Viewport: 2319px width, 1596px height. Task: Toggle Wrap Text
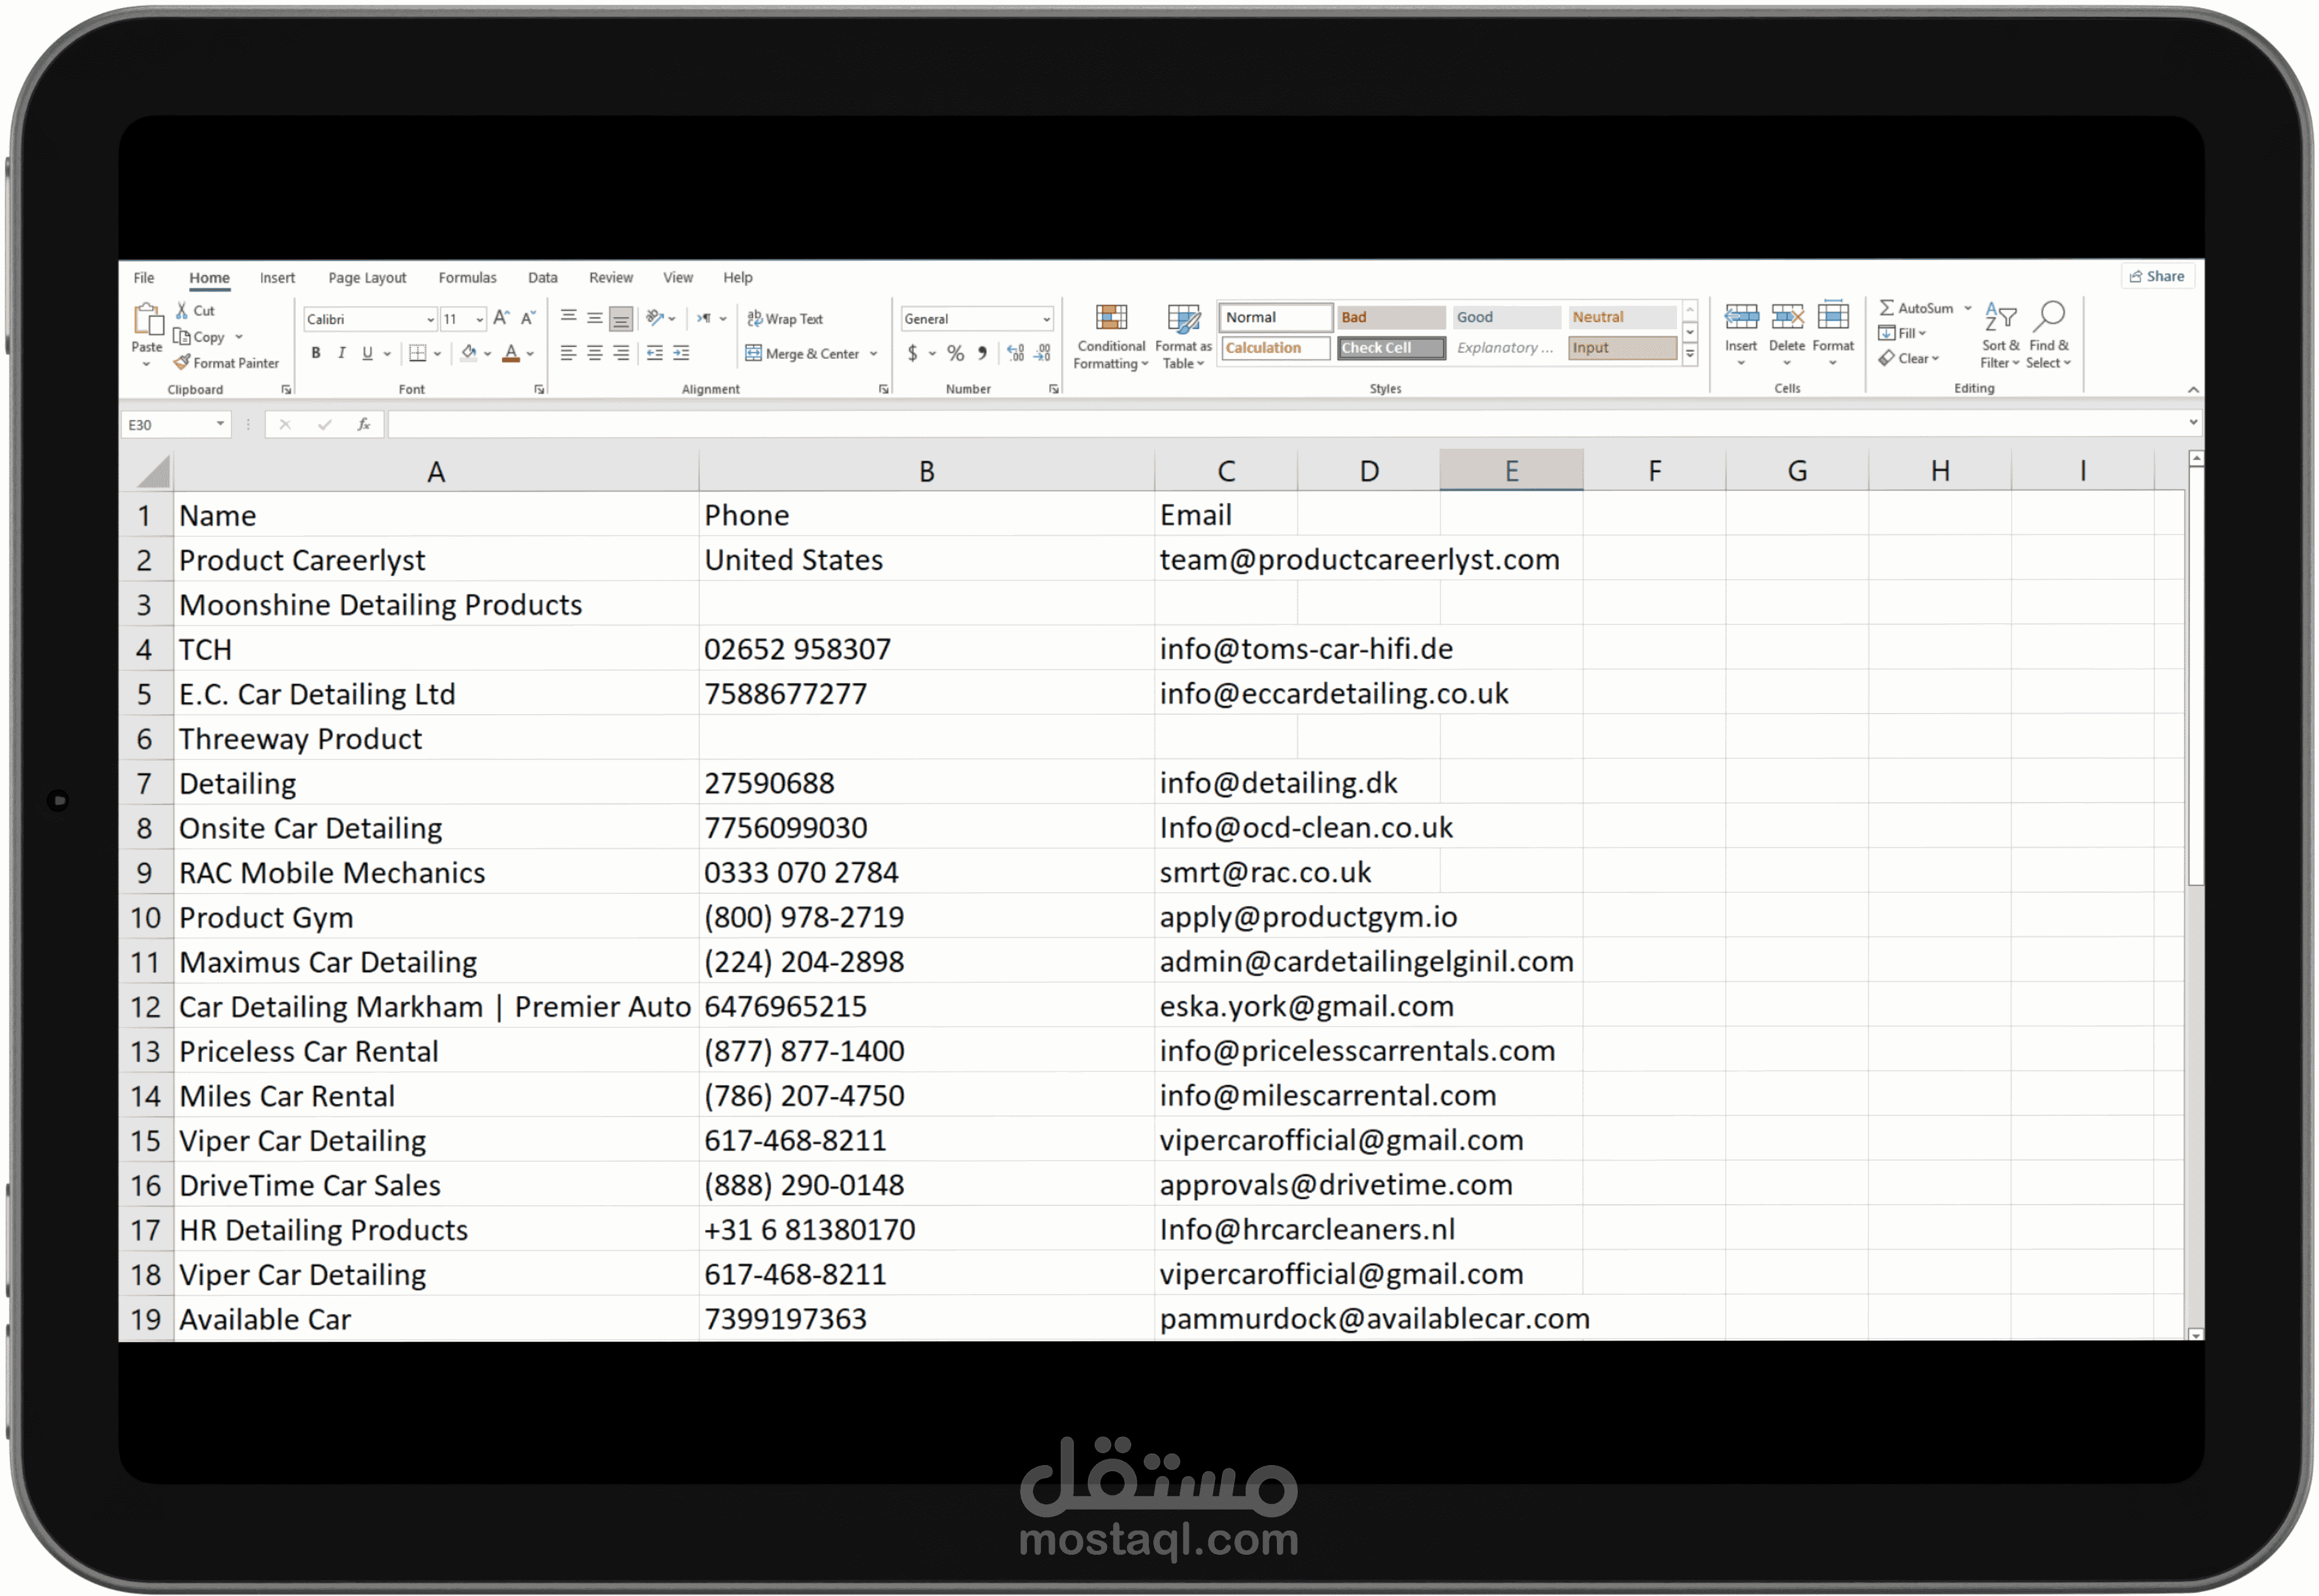pyautogui.click(x=785, y=319)
